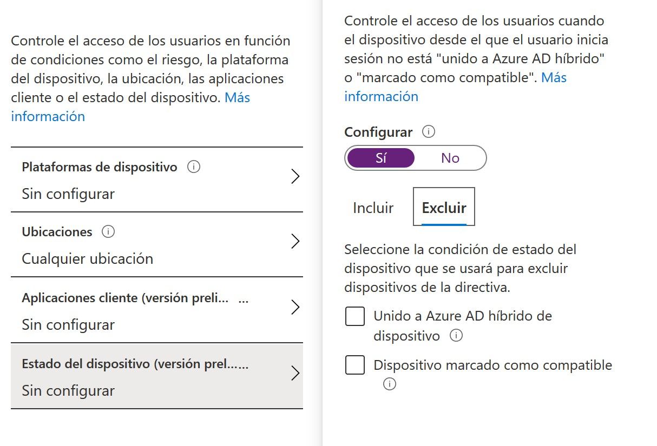
Task: Open the Ubicaciones condition details
Action: [295, 241]
